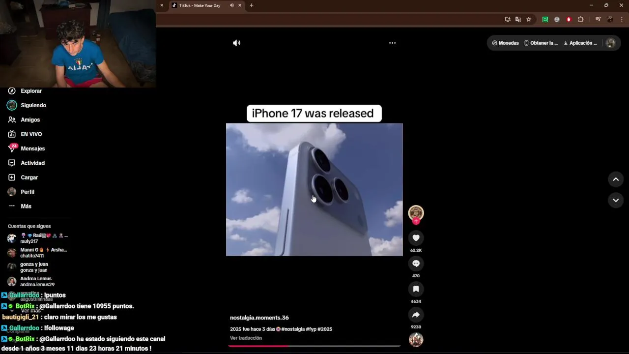Open the Extensions puzzle icon
629x354 pixels.
point(580,19)
